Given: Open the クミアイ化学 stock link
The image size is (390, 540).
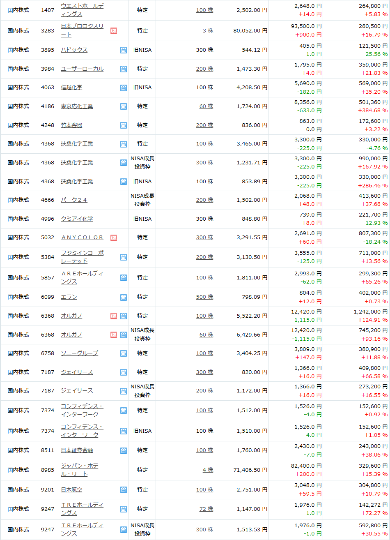Looking at the screenshot, I should click(77, 219).
